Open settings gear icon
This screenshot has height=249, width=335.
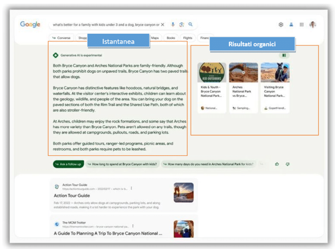(281, 25)
